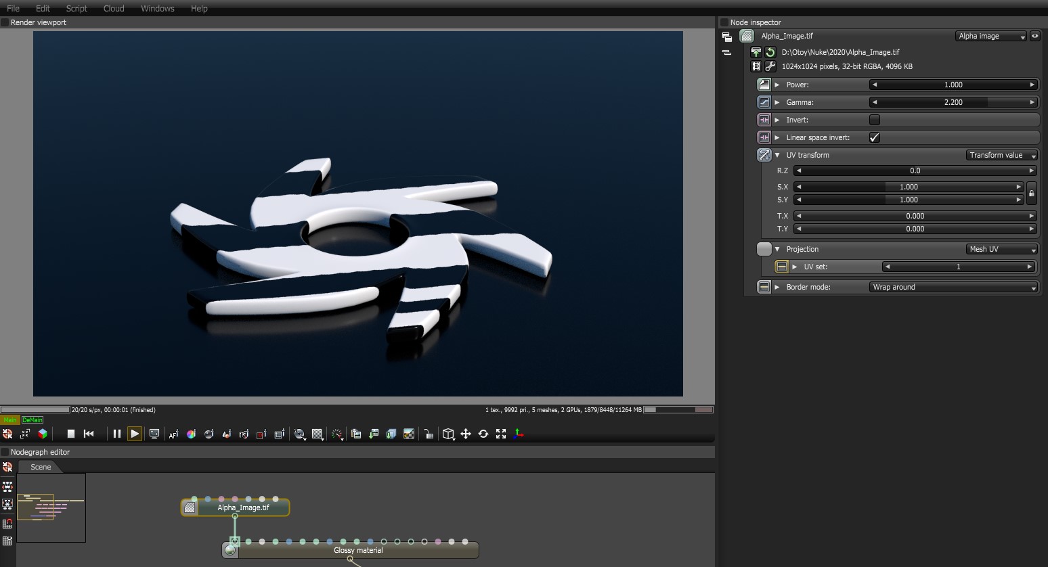This screenshot has width=1048, height=567.
Task: Open the Border mode Wrap around dropdown
Action: [953, 287]
